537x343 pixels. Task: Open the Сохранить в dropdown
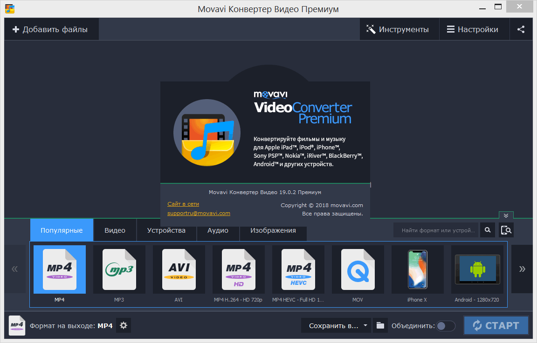[337, 326]
